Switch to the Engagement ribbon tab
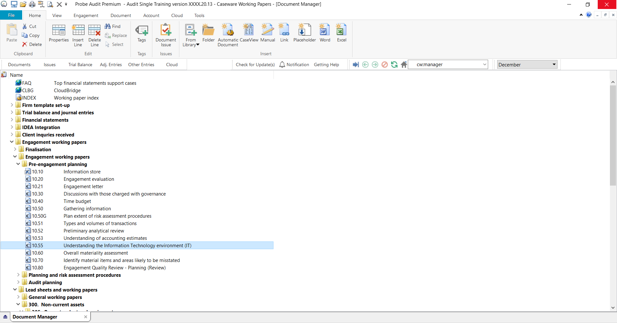Viewport: 617px width, 323px height. [86, 15]
